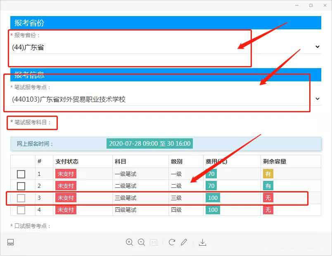Tick the checkbox for 三级笔试 row
The height and width of the screenshot is (256, 332).
pos(21,198)
